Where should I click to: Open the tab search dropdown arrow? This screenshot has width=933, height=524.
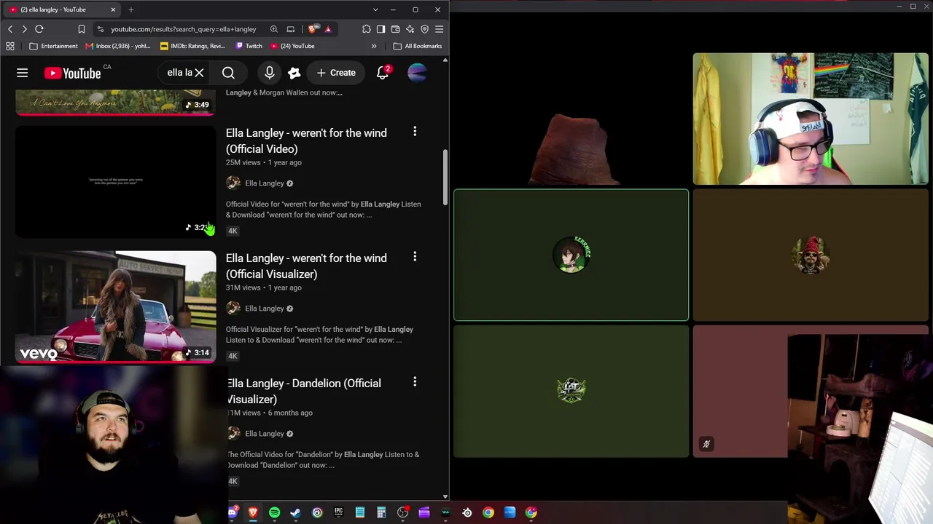(x=375, y=9)
